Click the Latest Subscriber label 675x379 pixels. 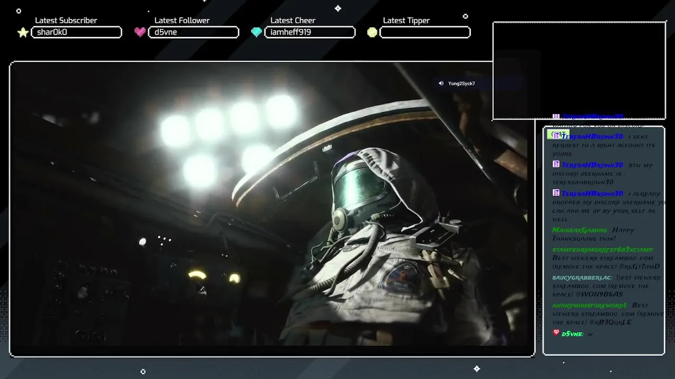(66, 21)
